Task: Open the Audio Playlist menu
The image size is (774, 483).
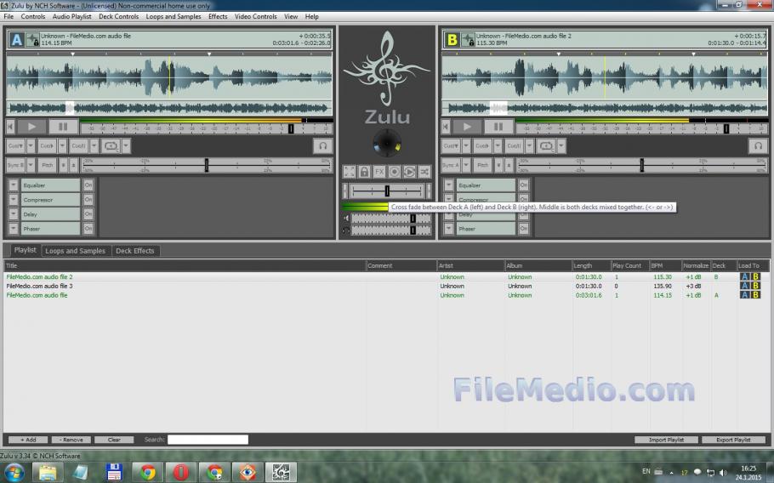Action: (x=72, y=17)
